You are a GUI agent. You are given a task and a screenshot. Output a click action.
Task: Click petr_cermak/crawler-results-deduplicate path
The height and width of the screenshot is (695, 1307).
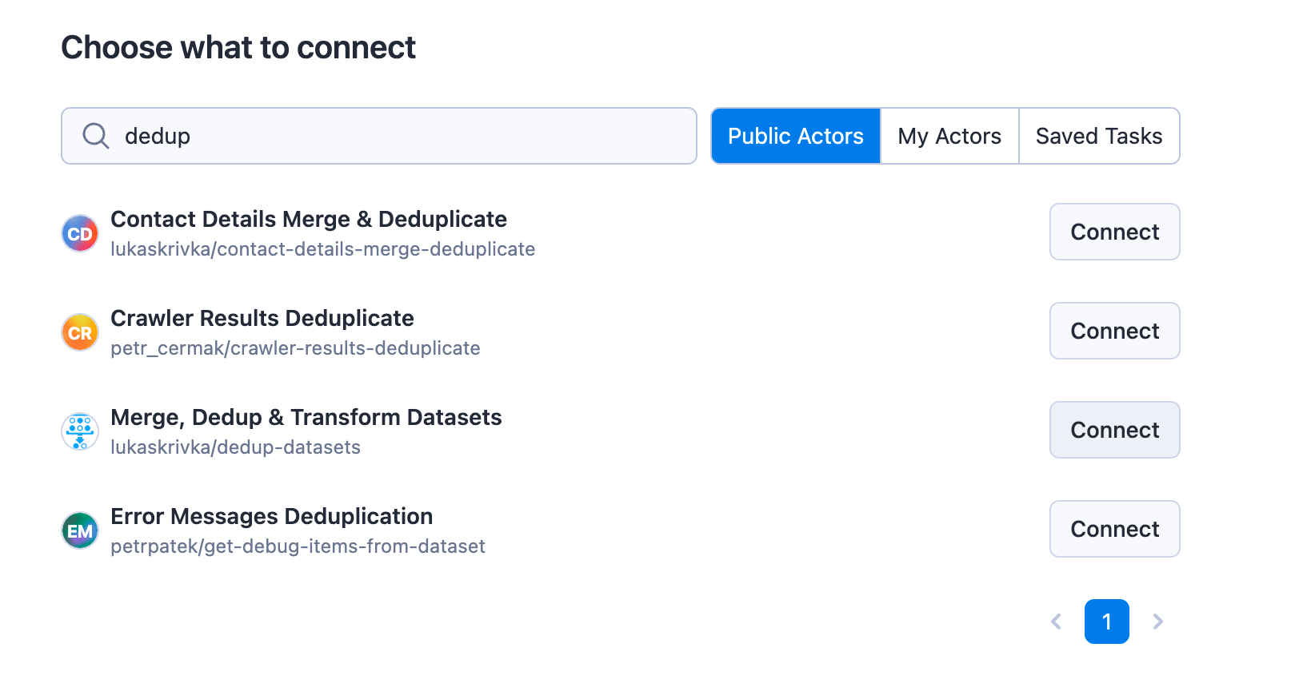click(x=295, y=348)
